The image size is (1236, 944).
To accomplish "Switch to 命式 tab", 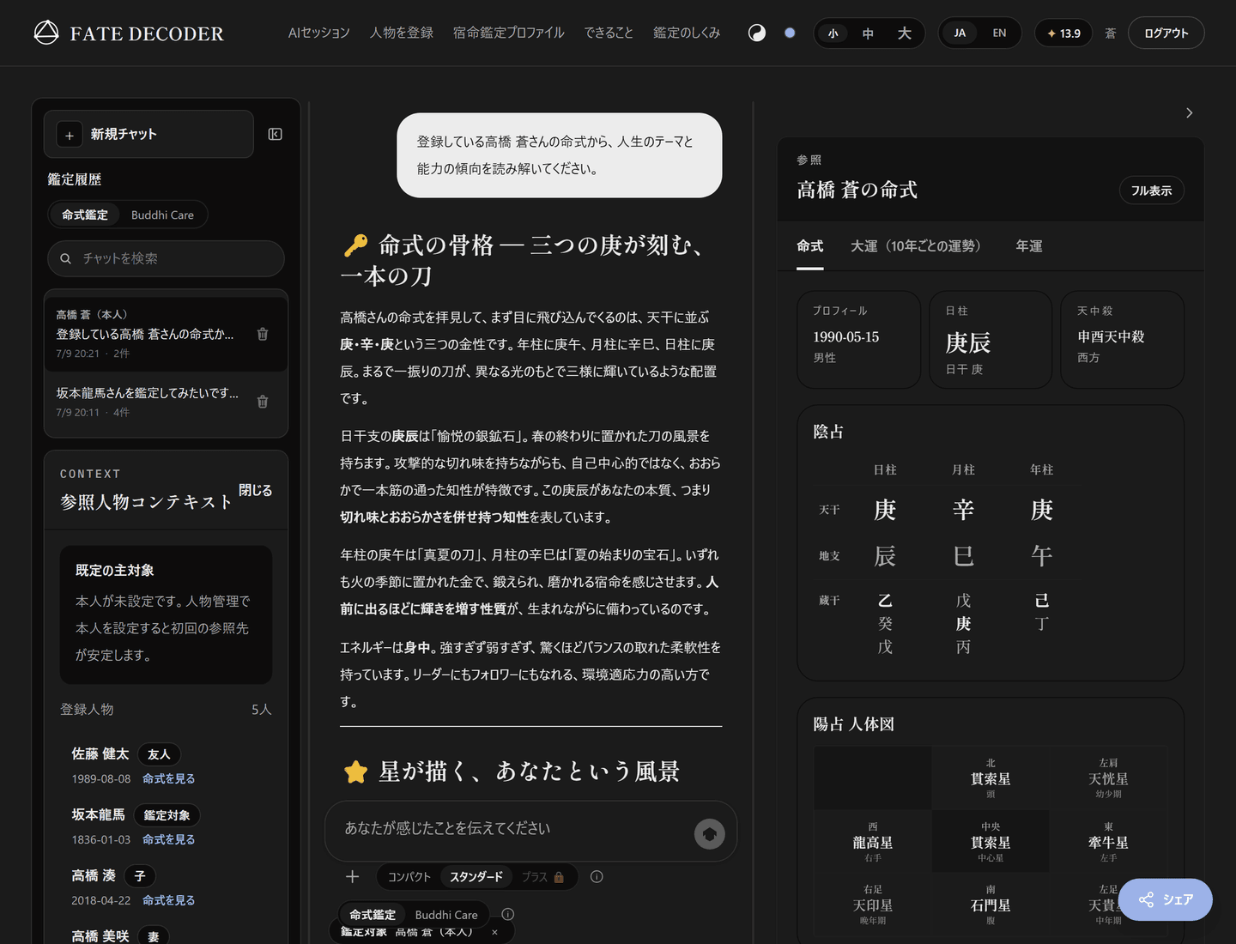I will (809, 246).
